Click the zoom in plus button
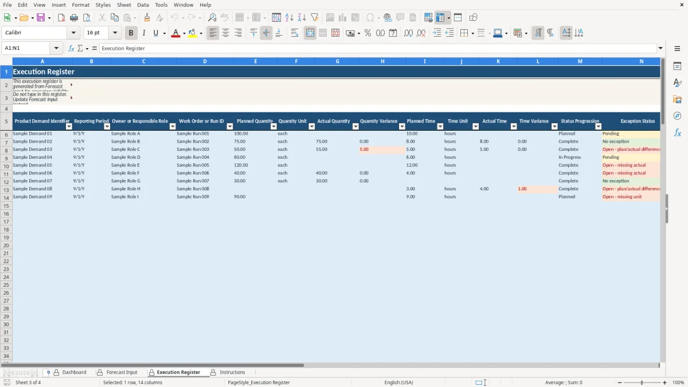The height and width of the screenshot is (387, 688). 665,382
